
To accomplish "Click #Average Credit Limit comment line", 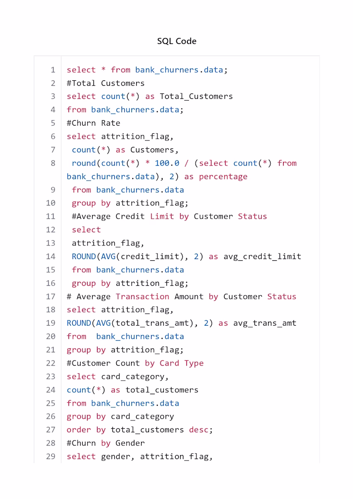I will [169, 216].
